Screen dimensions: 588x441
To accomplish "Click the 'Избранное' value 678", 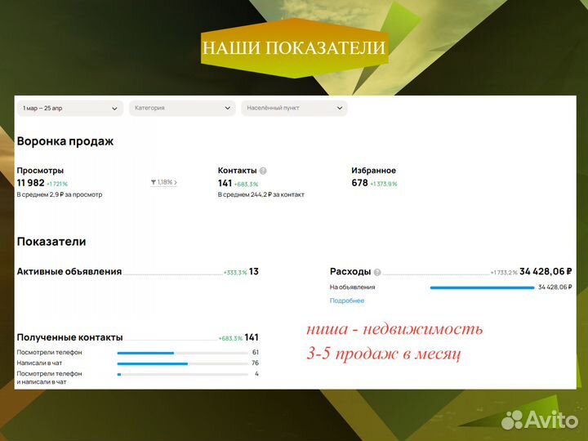I will (x=359, y=183).
